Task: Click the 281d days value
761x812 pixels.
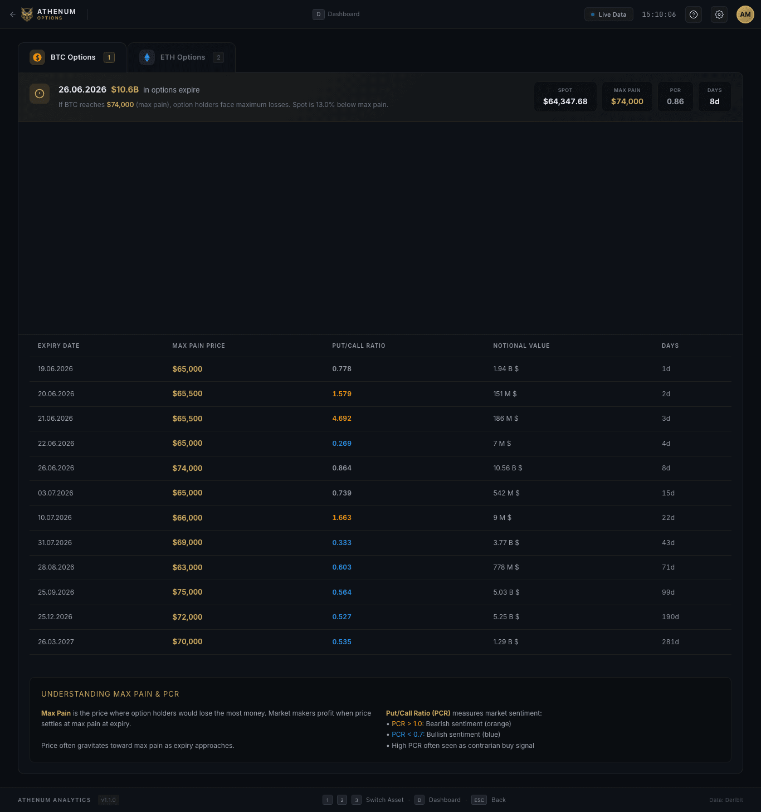Action: (x=670, y=642)
